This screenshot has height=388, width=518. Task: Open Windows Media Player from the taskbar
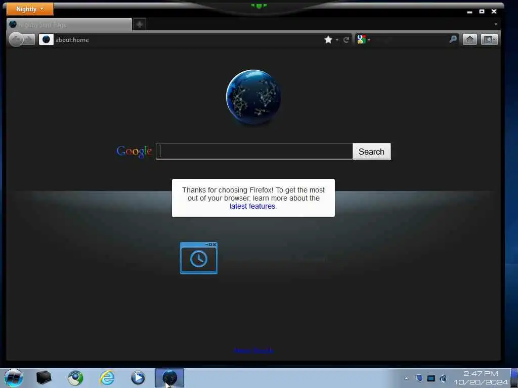coord(138,378)
